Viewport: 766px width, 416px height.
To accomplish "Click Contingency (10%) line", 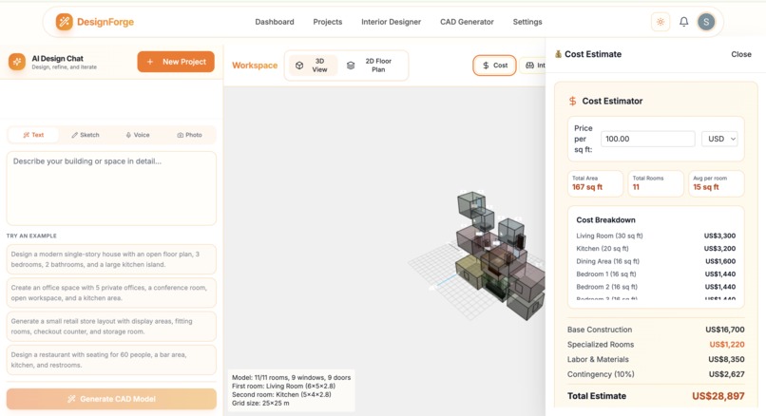I will [x=656, y=374].
